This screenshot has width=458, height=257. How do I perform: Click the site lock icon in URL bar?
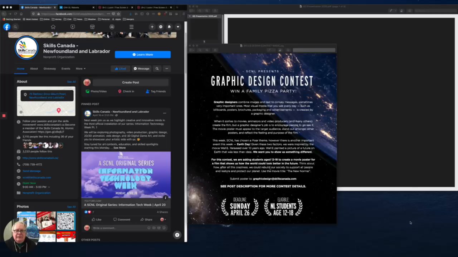click(38, 14)
